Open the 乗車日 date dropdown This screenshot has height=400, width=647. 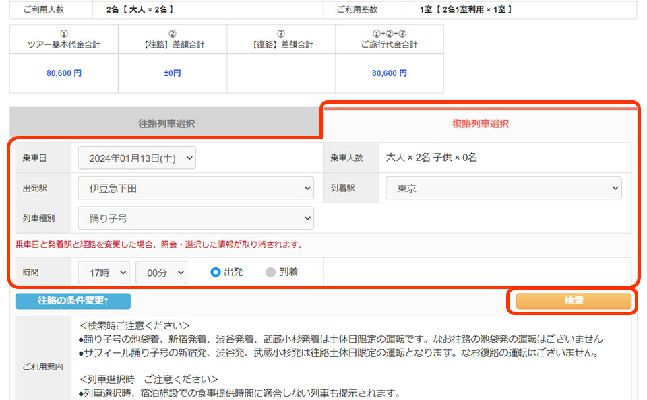click(137, 158)
